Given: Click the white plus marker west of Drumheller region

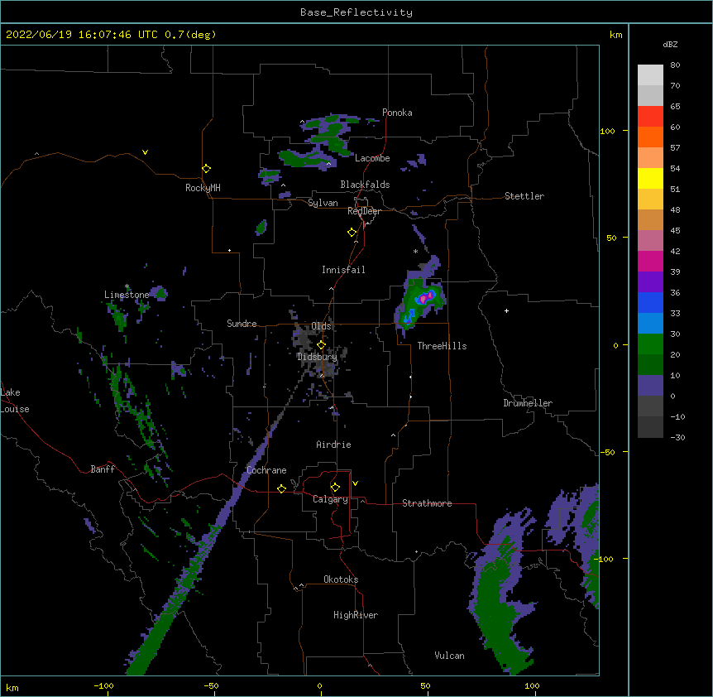Looking at the screenshot, I should click(x=506, y=310).
